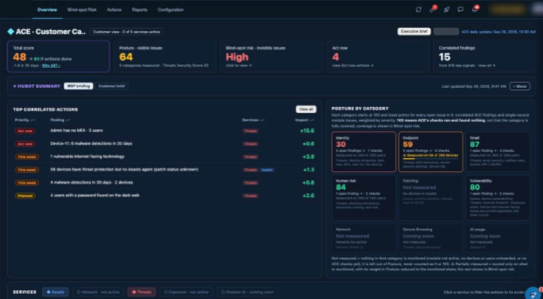Image resolution: width=543 pixels, height=299 pixels.
Task: Open the Vulnerability card scoring 80
Action: [x=498, y=198]
